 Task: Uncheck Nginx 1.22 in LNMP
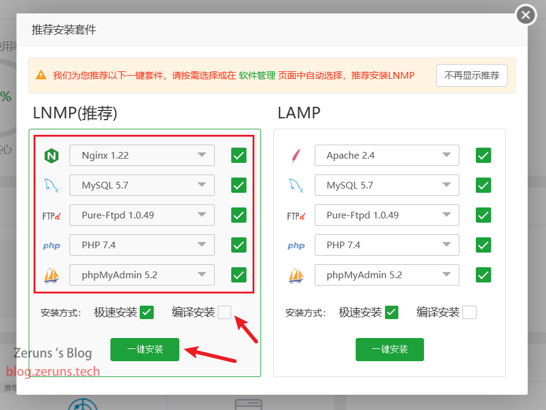239,156
